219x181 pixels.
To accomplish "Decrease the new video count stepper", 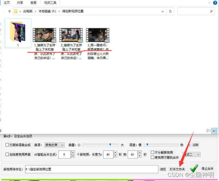I will (73, 156).
